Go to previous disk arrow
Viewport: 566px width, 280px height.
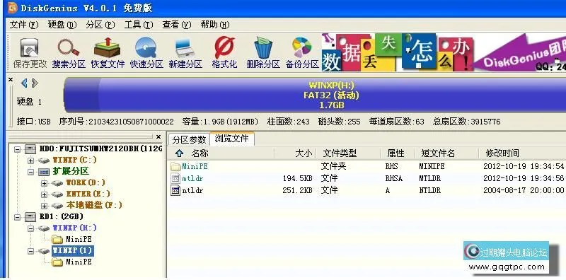tap(24, 83)
